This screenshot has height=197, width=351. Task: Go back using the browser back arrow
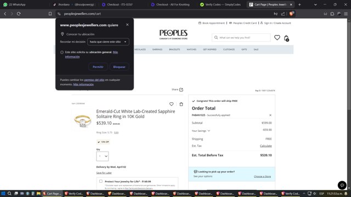[x=5, y=14]
